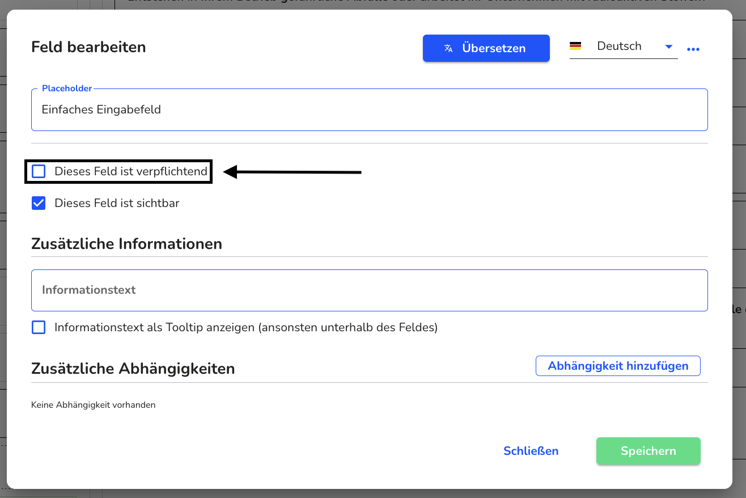Viewport: 746px width, 498px height.
Task: Click 'Keine Abhängigkeit vorhanden' text
Action: (94, 405)
